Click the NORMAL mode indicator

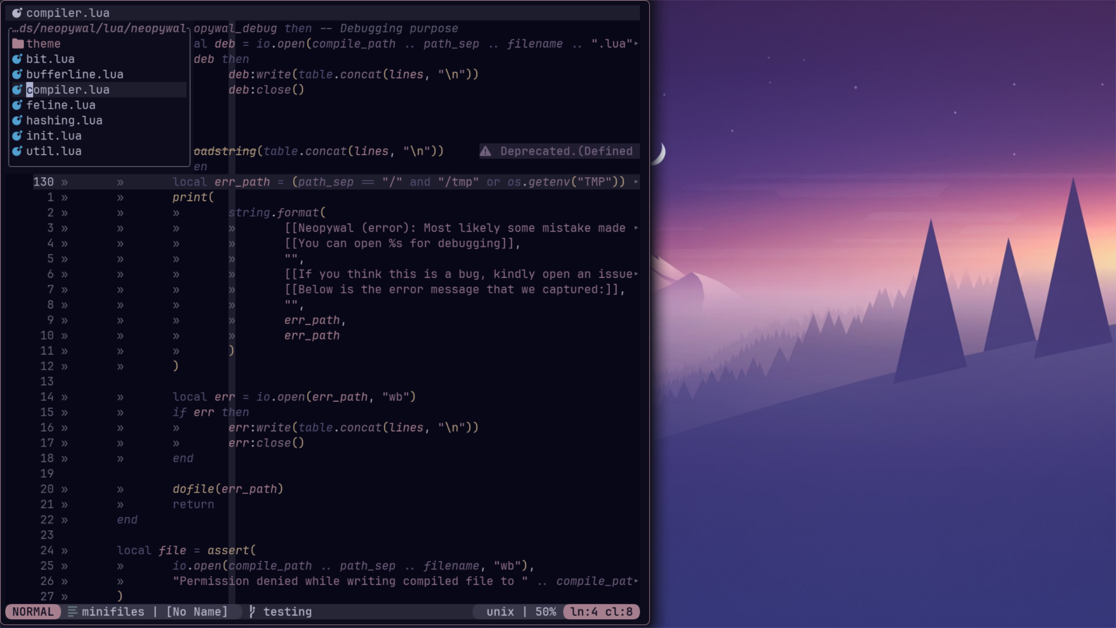33,611
